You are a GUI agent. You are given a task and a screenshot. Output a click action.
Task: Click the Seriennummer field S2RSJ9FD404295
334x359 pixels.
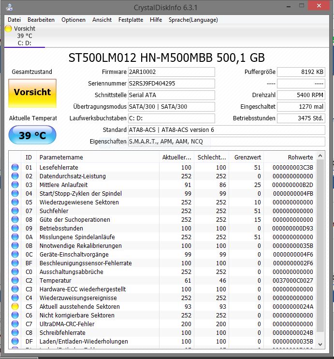coord(172,84)
